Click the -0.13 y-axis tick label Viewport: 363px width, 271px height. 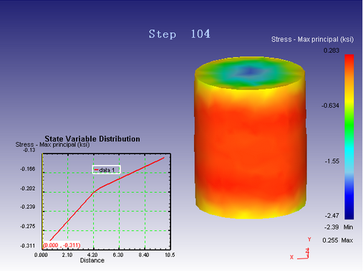click(29, 150)
